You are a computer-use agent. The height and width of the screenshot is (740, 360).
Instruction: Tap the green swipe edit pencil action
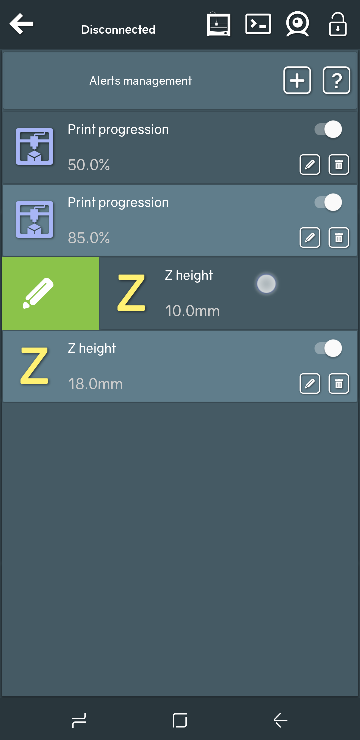[50, 293]
